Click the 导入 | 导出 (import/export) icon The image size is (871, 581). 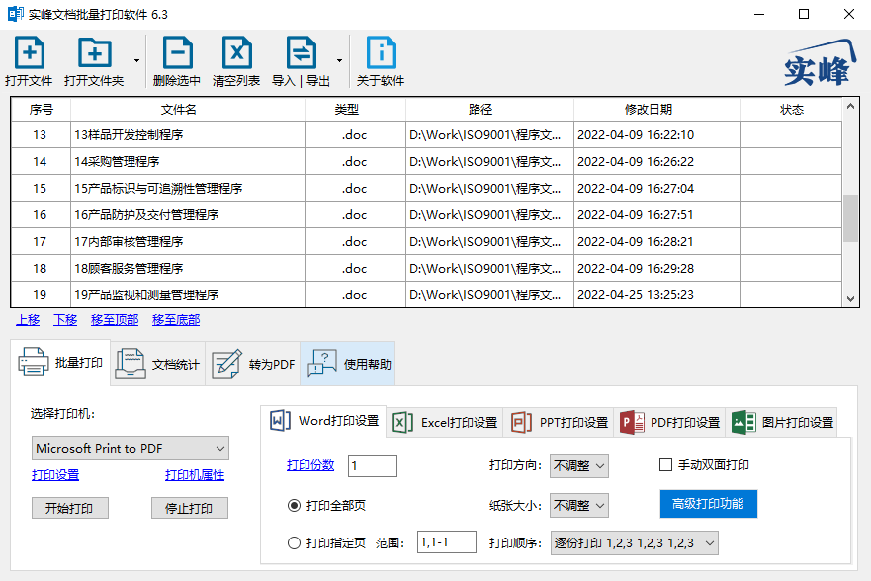(x=302, y=52)
